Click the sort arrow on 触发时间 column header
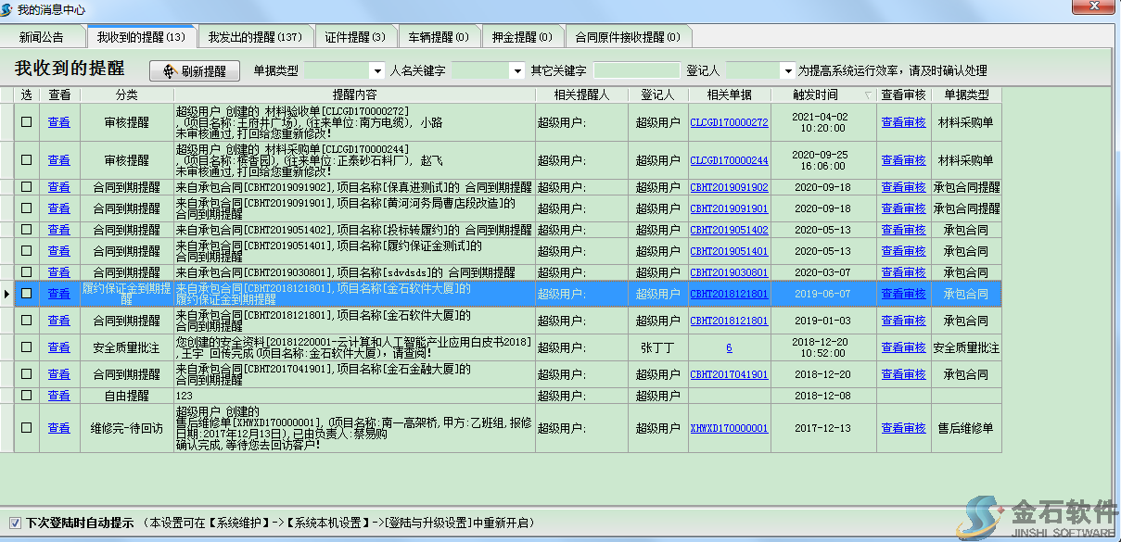The width and height of the screenshot is (1121, 542). click(x=867, y=95)
